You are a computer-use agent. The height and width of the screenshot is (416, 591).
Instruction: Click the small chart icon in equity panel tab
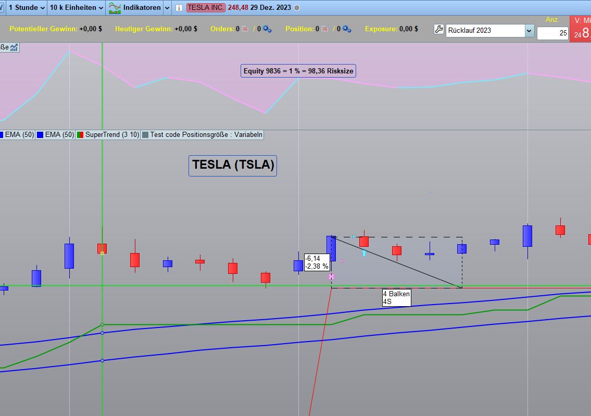point(14,47)
